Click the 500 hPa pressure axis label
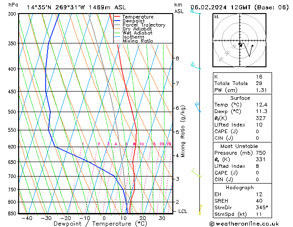The image size is (293, 227). tap(12, 112)
